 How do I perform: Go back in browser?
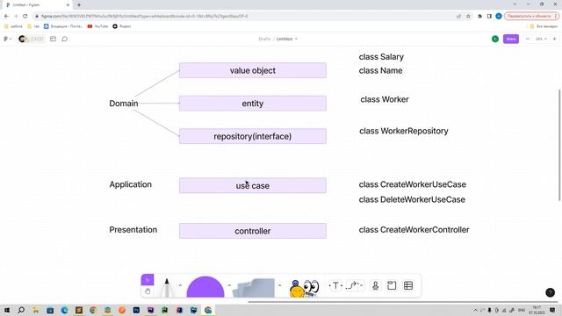click(6, 16)
